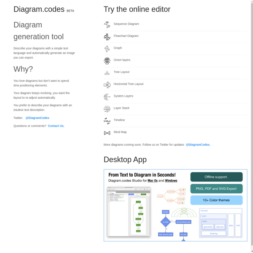Click the 10+ Color themes badge
This screenshot has height=253, width=253.
tap(216, 200)
